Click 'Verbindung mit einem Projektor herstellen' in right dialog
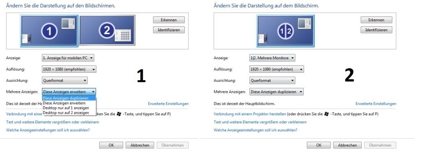Viewport: 421px width, 153px height. coord(250,114)
